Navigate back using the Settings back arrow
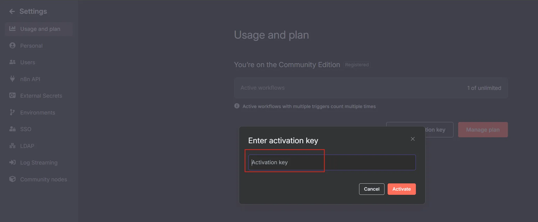The width and height of the screenshot is (538, 222). (x=12, y=11)
